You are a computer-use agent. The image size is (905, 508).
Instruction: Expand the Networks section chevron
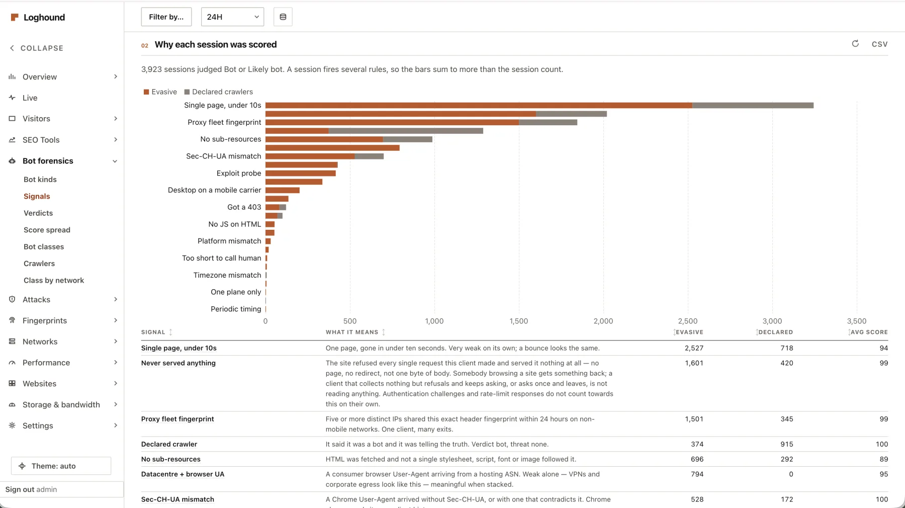116,342
